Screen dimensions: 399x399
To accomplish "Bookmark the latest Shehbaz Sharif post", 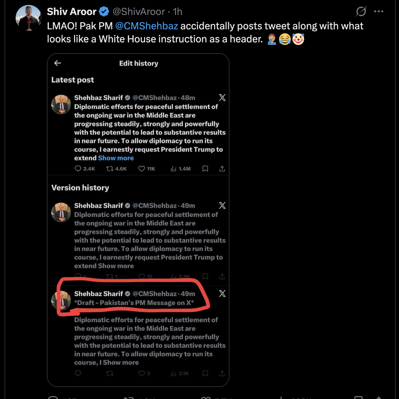I will coord(205,169).
